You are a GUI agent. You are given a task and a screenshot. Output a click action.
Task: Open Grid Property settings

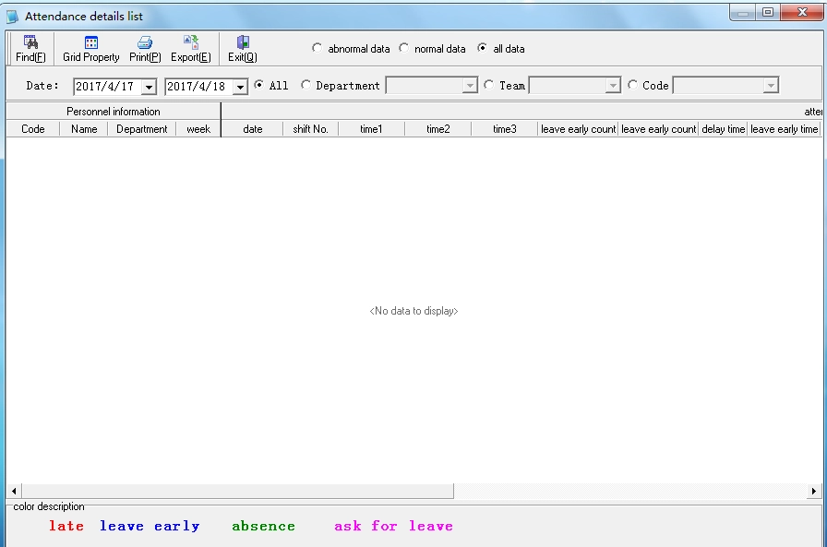[x=90, y=49]
